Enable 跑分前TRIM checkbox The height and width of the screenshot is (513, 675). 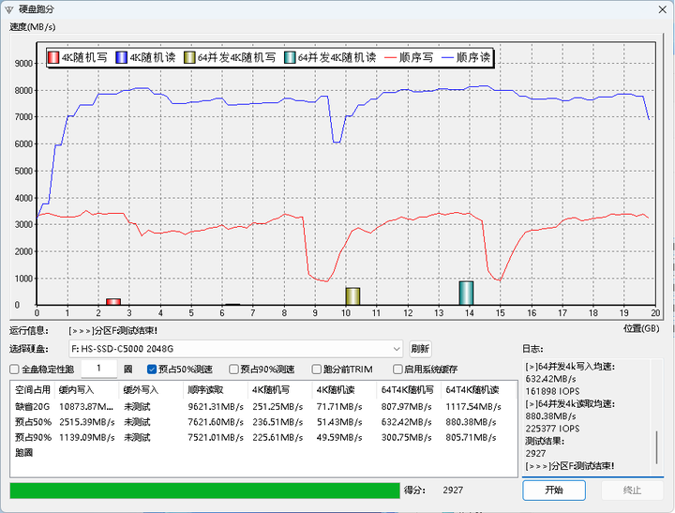(315, 370)
